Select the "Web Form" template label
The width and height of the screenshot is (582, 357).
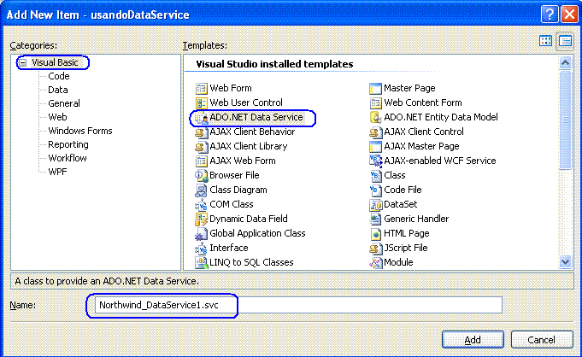click(231, 88)
